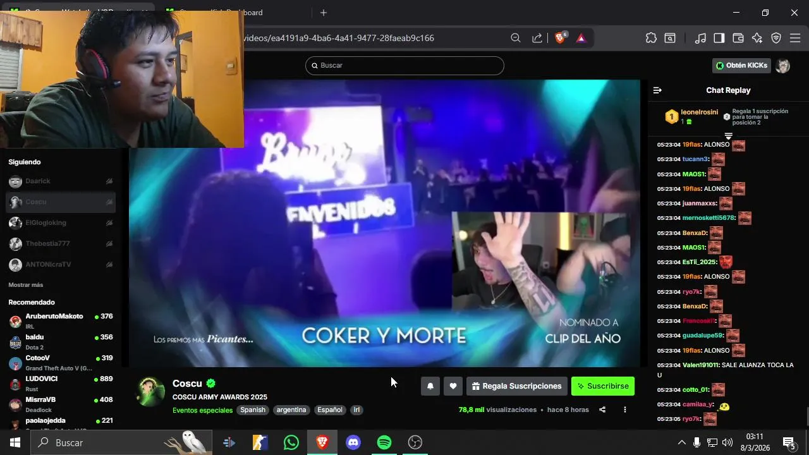Toggle the notification bell for Coscu
Screen dimensions: 809x455
pyautogui.click(x=430, y=386)
